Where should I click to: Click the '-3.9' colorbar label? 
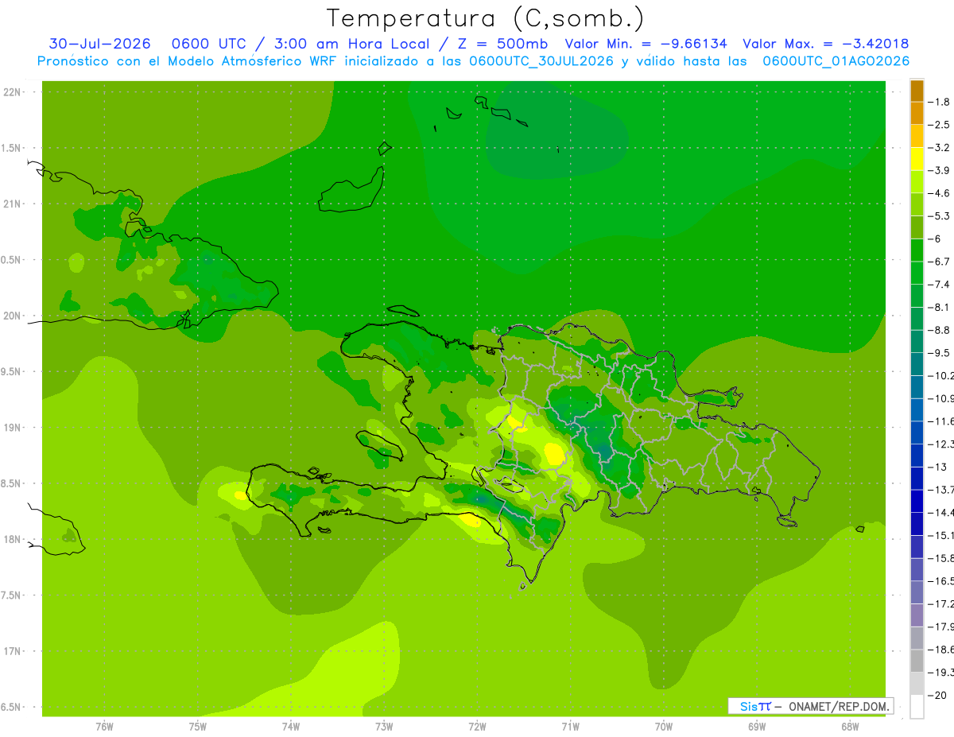(x=939, y=170)
